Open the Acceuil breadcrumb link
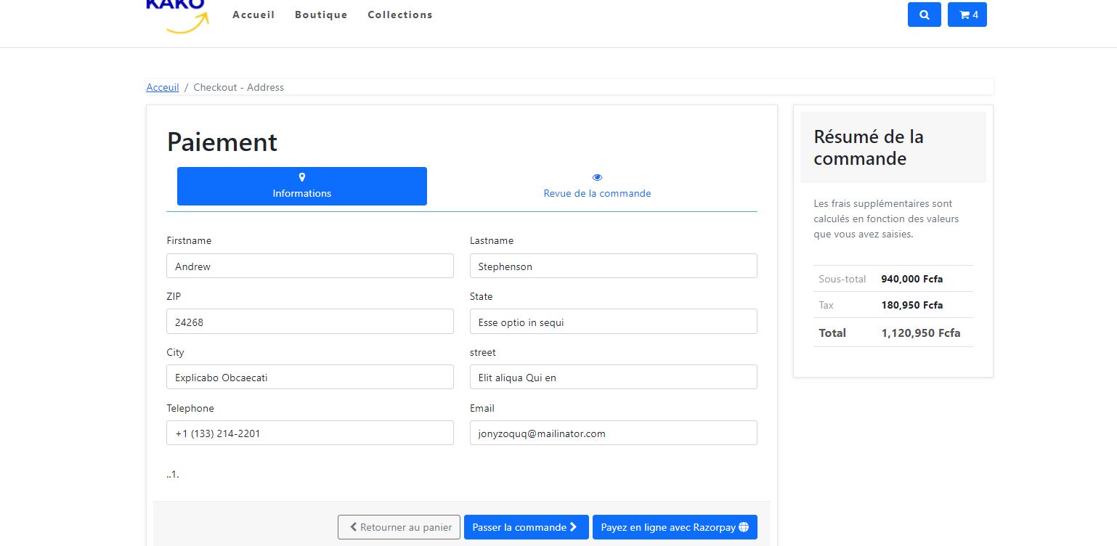 (162, 87)
